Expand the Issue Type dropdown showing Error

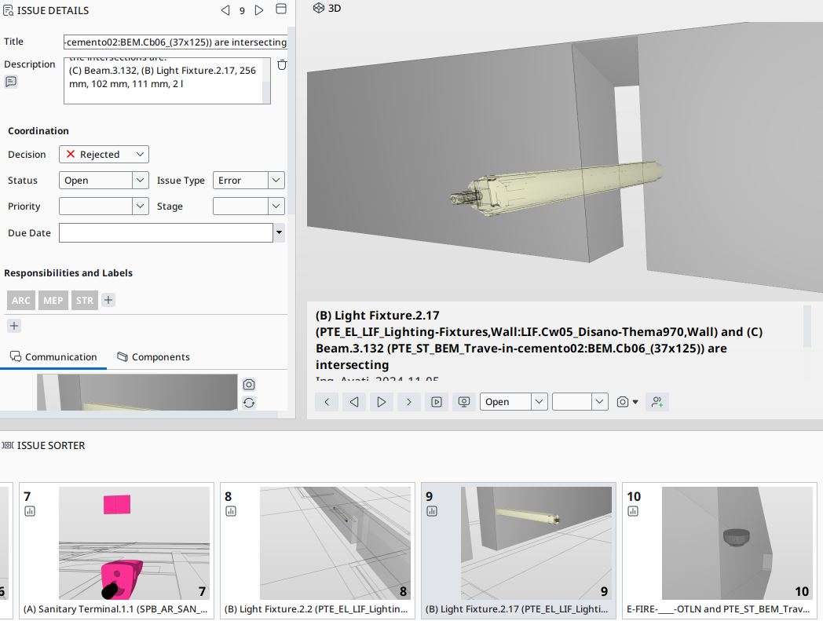pyautogui.click(x=248, y=181)
